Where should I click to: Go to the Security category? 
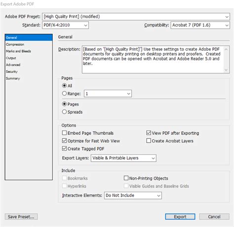[12, 72]
